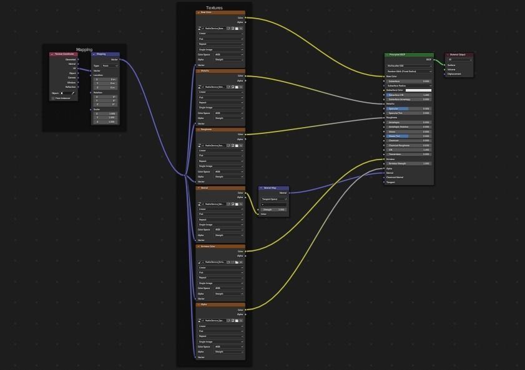Click the image name field on the Base Color texture node
Viewport: 525px width, 370px height.
coord(215,29)
